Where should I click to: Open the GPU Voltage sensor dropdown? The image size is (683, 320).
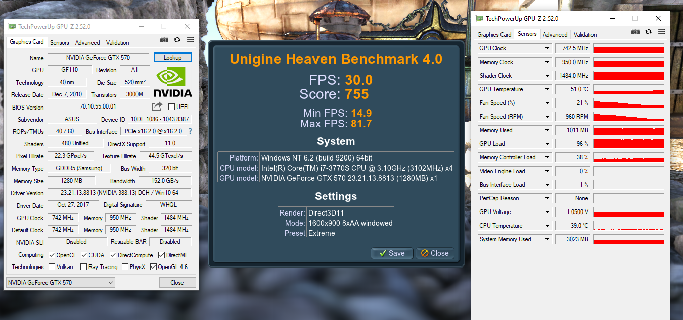tap(547, 212)
